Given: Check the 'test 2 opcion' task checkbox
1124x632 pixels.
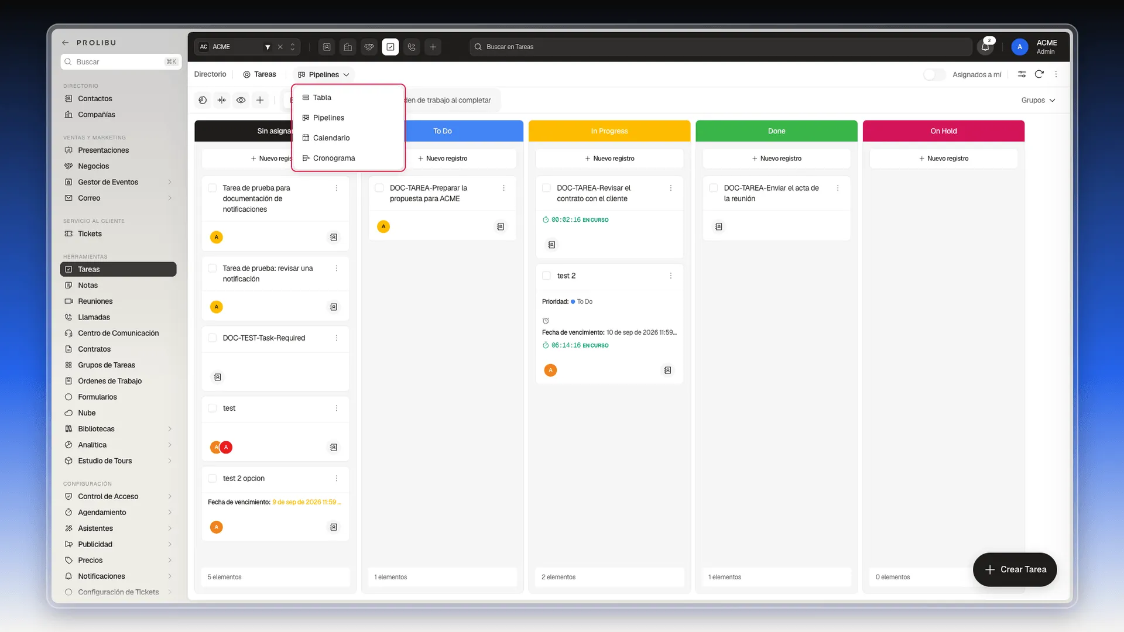Looking at the screenshot, I should (x=212, y=478).
